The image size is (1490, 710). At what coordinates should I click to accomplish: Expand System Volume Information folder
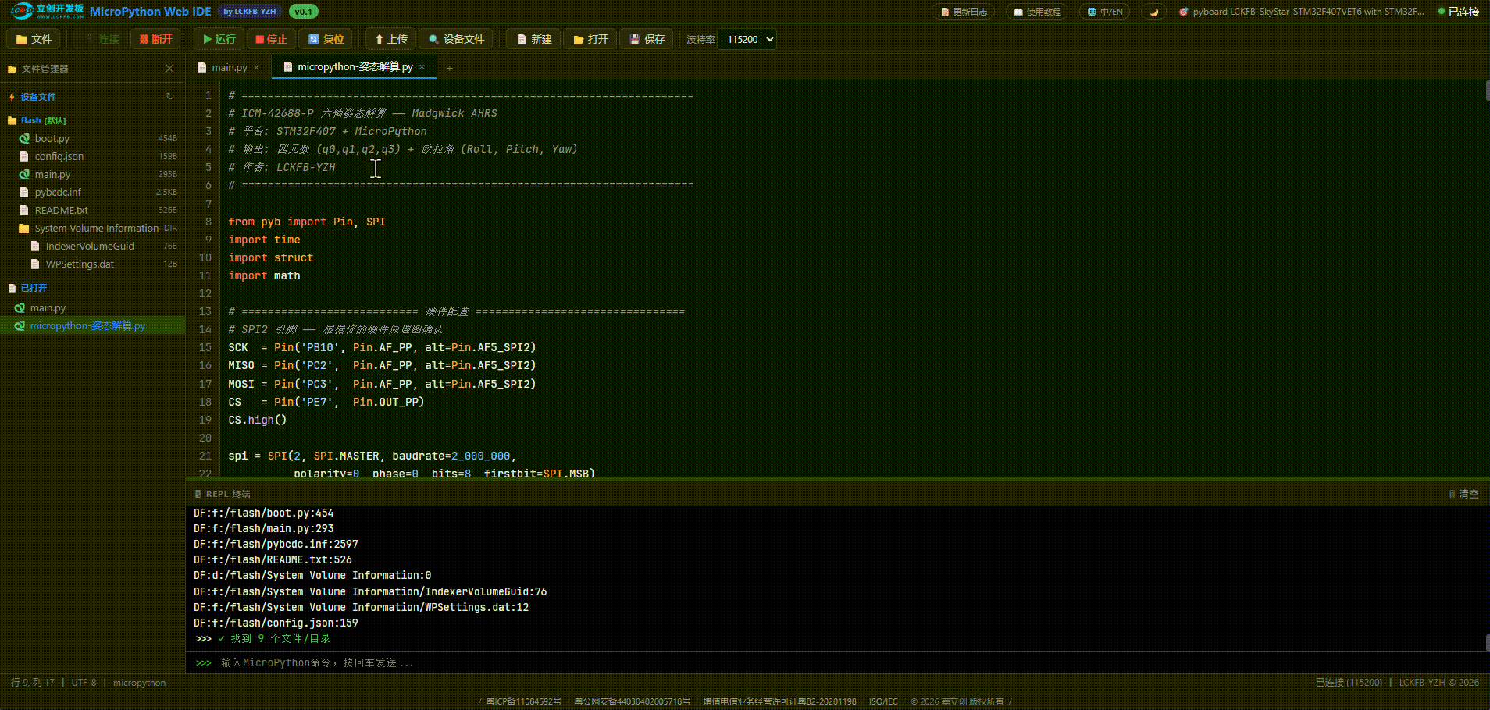[x=96, y=228]
